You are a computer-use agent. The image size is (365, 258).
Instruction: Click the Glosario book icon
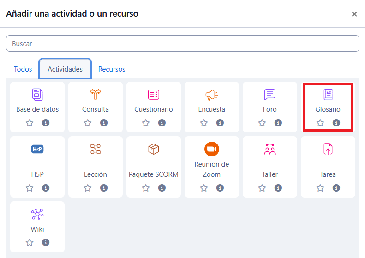point(328,95)
